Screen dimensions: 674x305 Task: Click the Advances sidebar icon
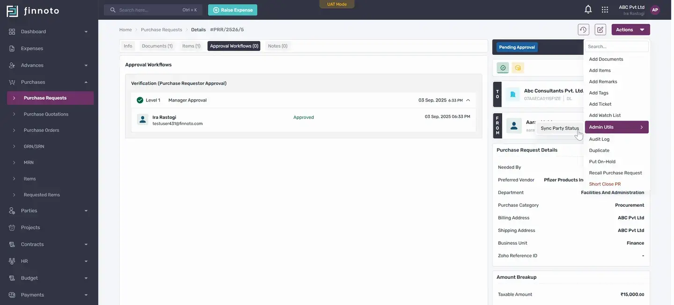[x=12, y=65]
